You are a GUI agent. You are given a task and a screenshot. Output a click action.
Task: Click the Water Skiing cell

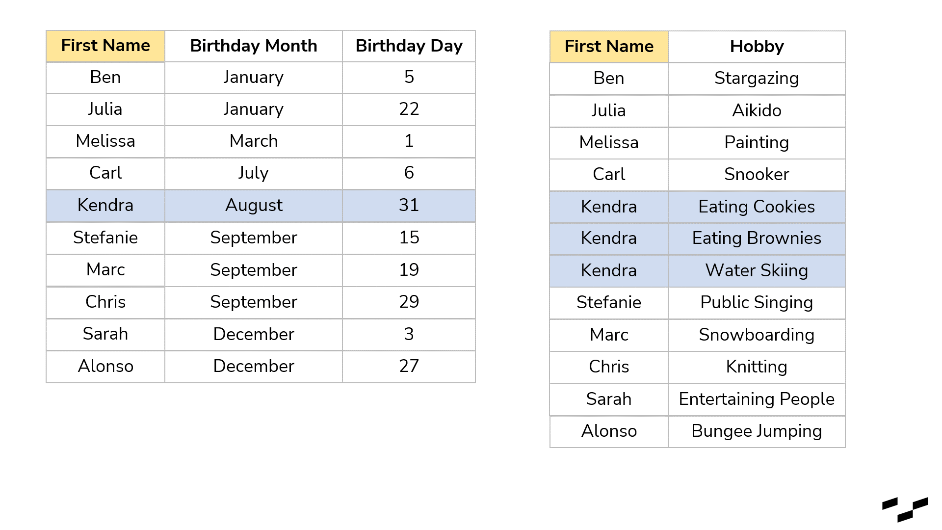coord(757,271)
